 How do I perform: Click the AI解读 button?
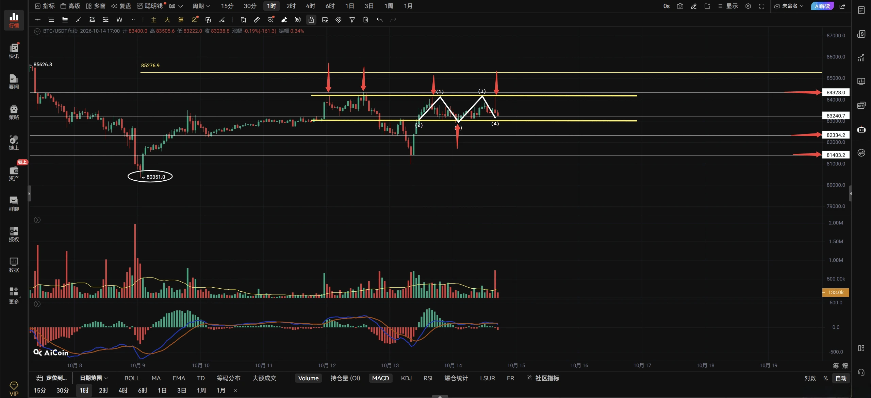coord(822,6)
